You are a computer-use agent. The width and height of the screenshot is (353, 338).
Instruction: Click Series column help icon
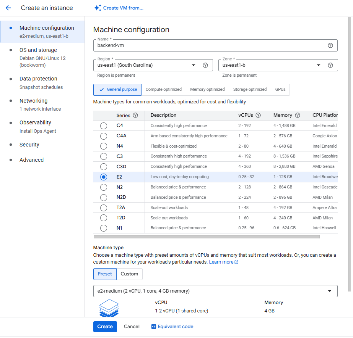(135, 115)
